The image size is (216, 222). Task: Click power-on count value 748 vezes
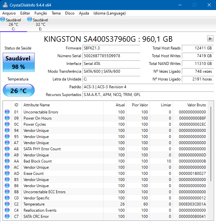pos(198,71)
